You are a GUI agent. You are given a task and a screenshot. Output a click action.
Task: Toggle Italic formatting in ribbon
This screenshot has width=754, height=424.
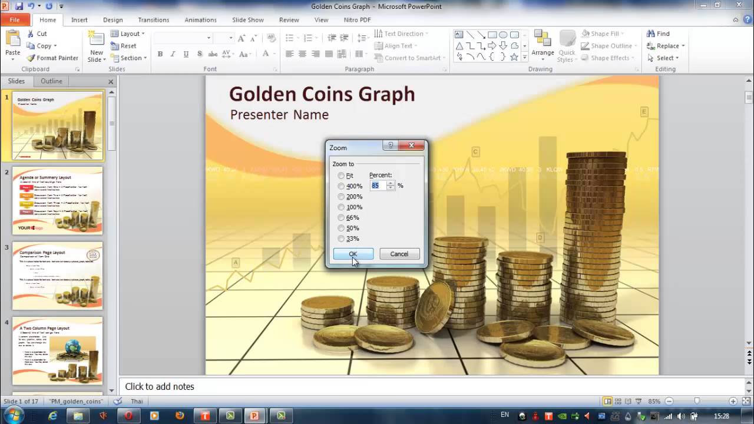[x=173, y=54]
